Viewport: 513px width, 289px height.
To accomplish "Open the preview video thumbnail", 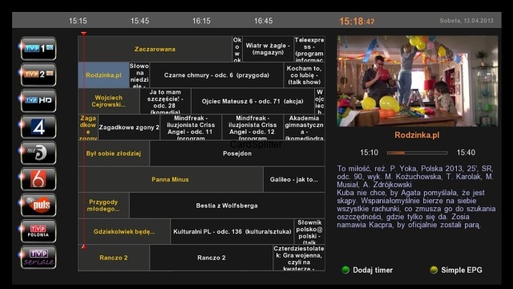I will click(418, 81).
